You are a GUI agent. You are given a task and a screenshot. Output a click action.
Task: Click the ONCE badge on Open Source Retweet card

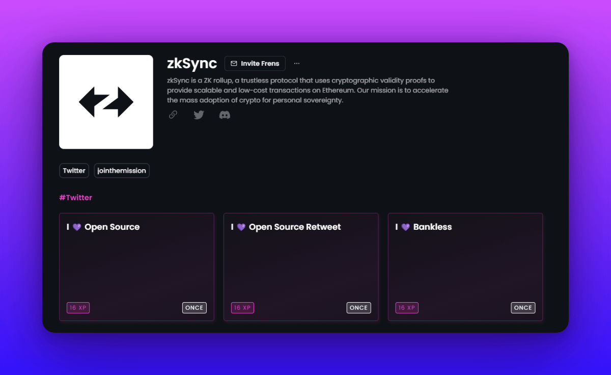(x=358, y=308)
